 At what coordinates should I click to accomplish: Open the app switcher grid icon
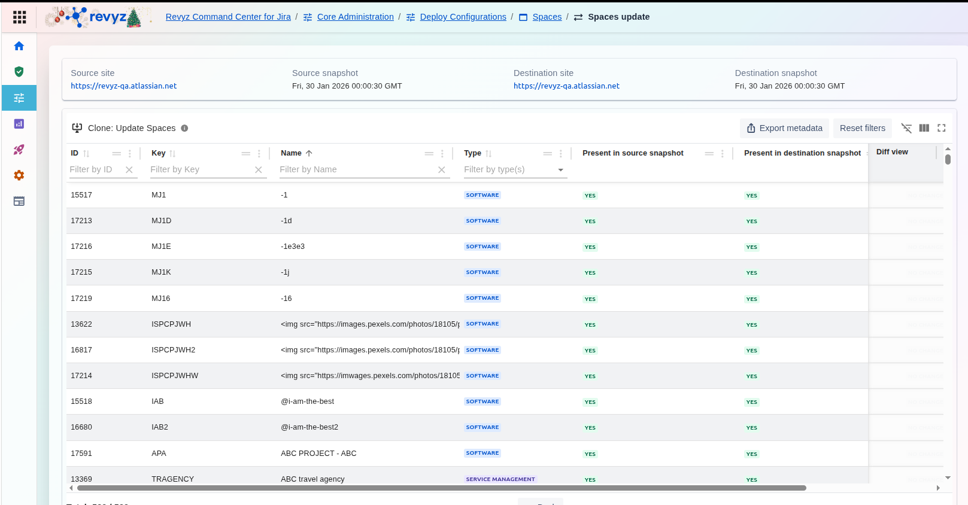[x=19, y=17]
